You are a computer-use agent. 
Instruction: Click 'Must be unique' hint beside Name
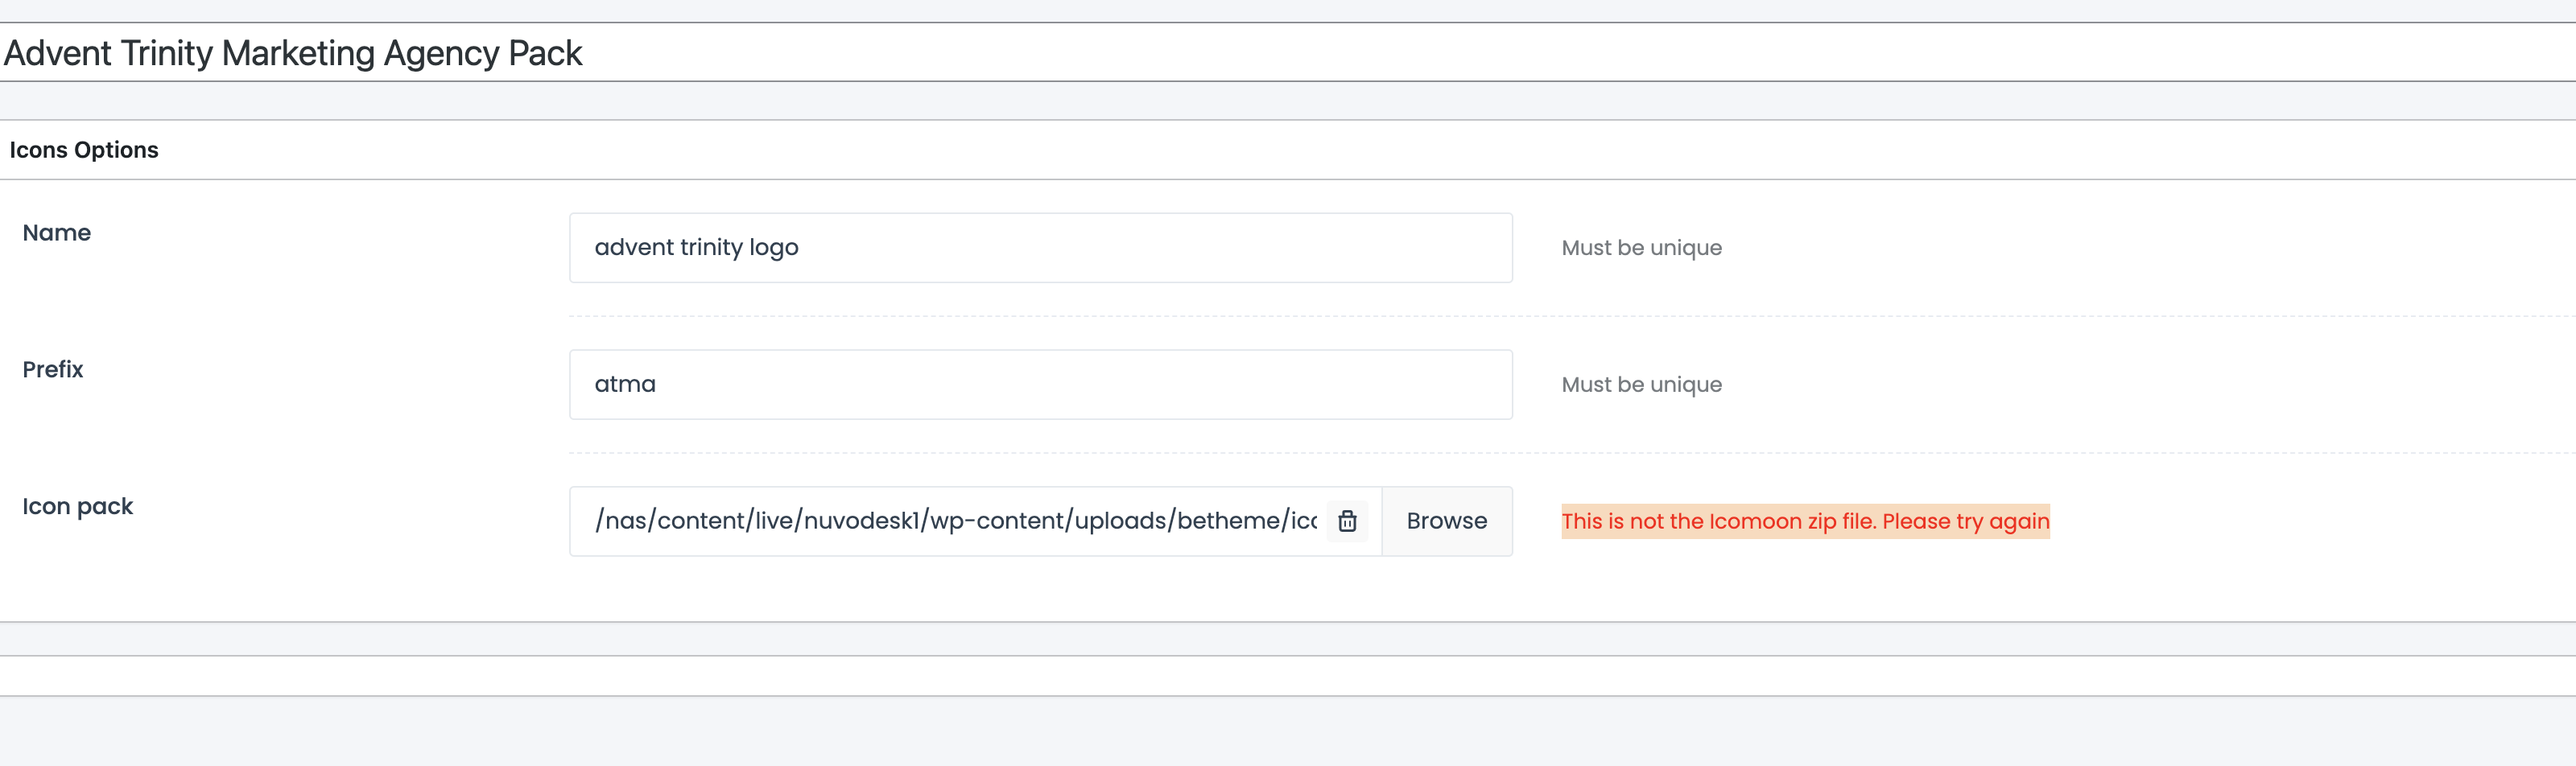(x=1641, y=248)
